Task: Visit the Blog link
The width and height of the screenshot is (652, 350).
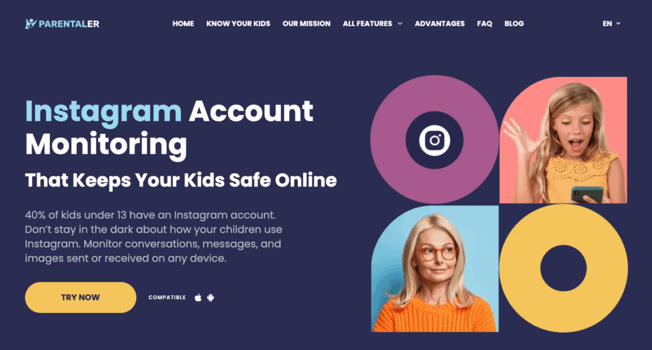Action: point(514,24)
